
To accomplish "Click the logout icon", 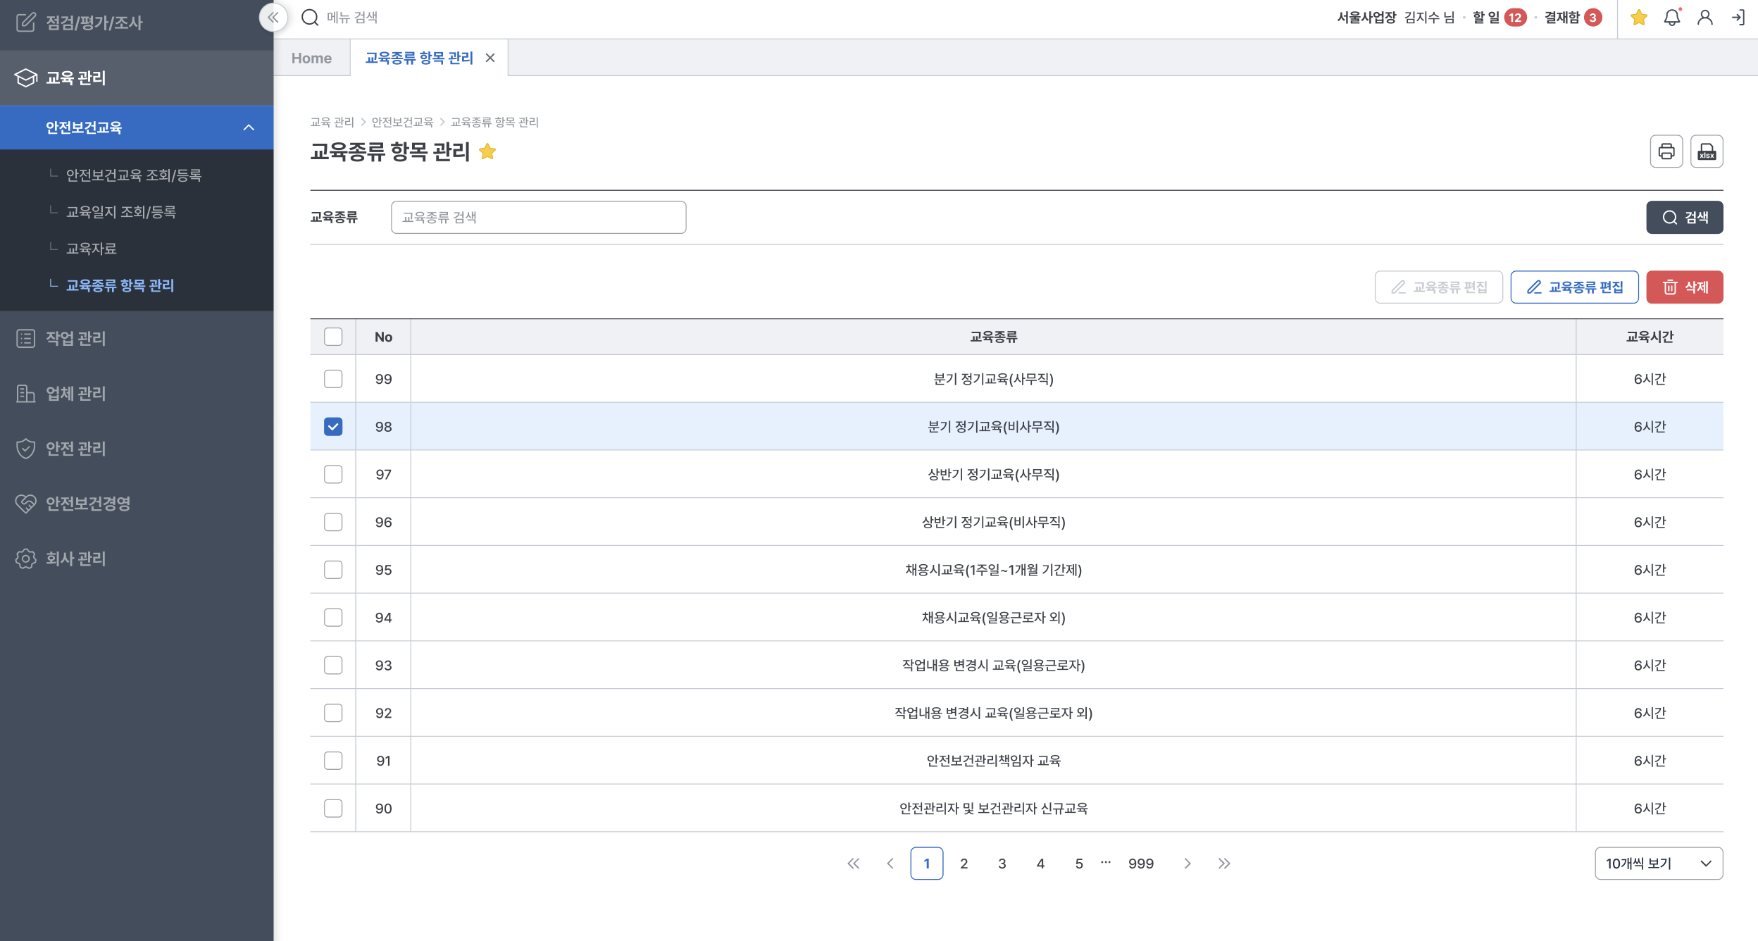I will tap(1738, 18).
